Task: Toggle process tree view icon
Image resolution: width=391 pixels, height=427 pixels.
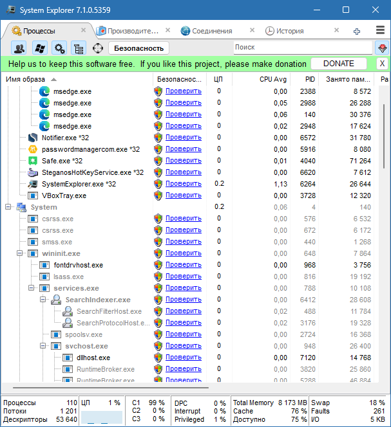Action: tap(79, 48)
